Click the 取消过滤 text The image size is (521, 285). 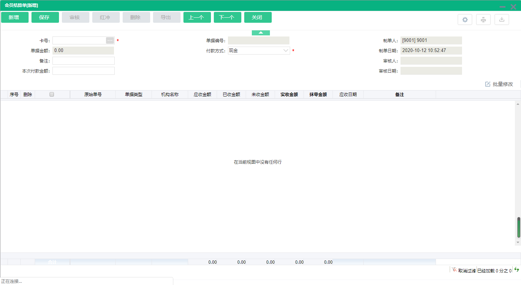click(x=467, y=271)
